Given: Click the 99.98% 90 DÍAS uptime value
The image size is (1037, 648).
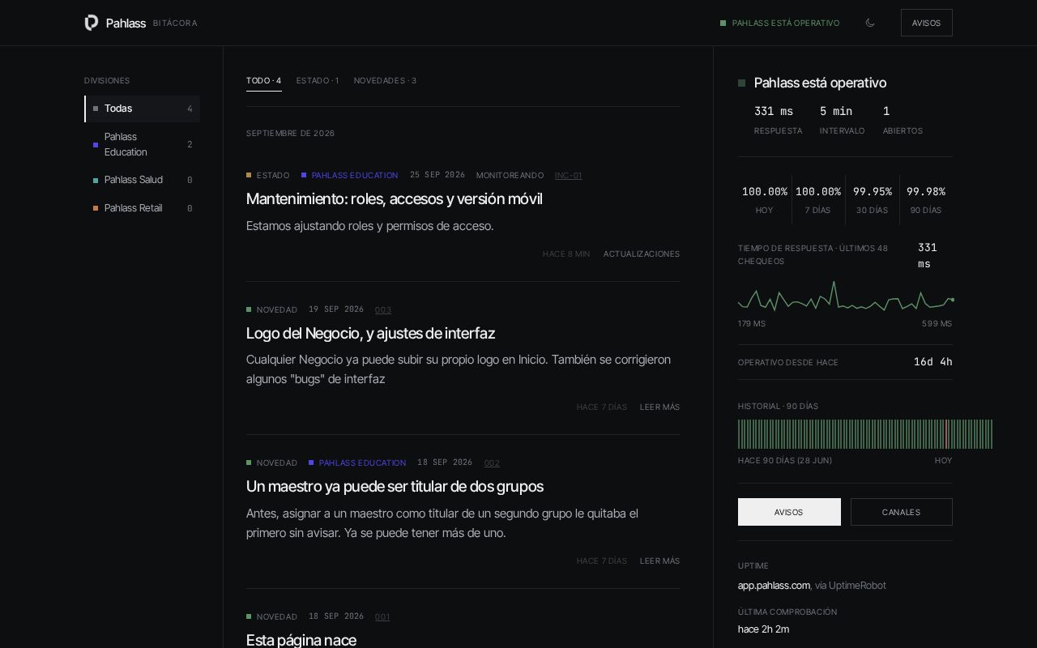Looking at the screenshot, I should [x=926, y=191].
